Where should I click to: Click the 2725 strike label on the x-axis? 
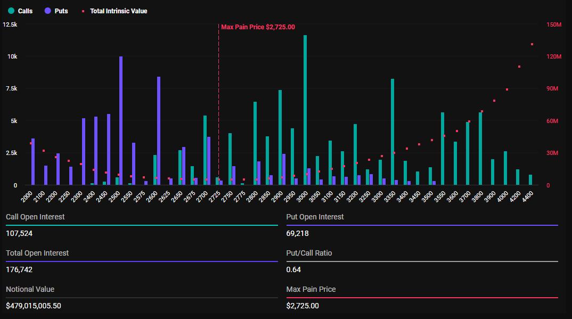[215, 196]
